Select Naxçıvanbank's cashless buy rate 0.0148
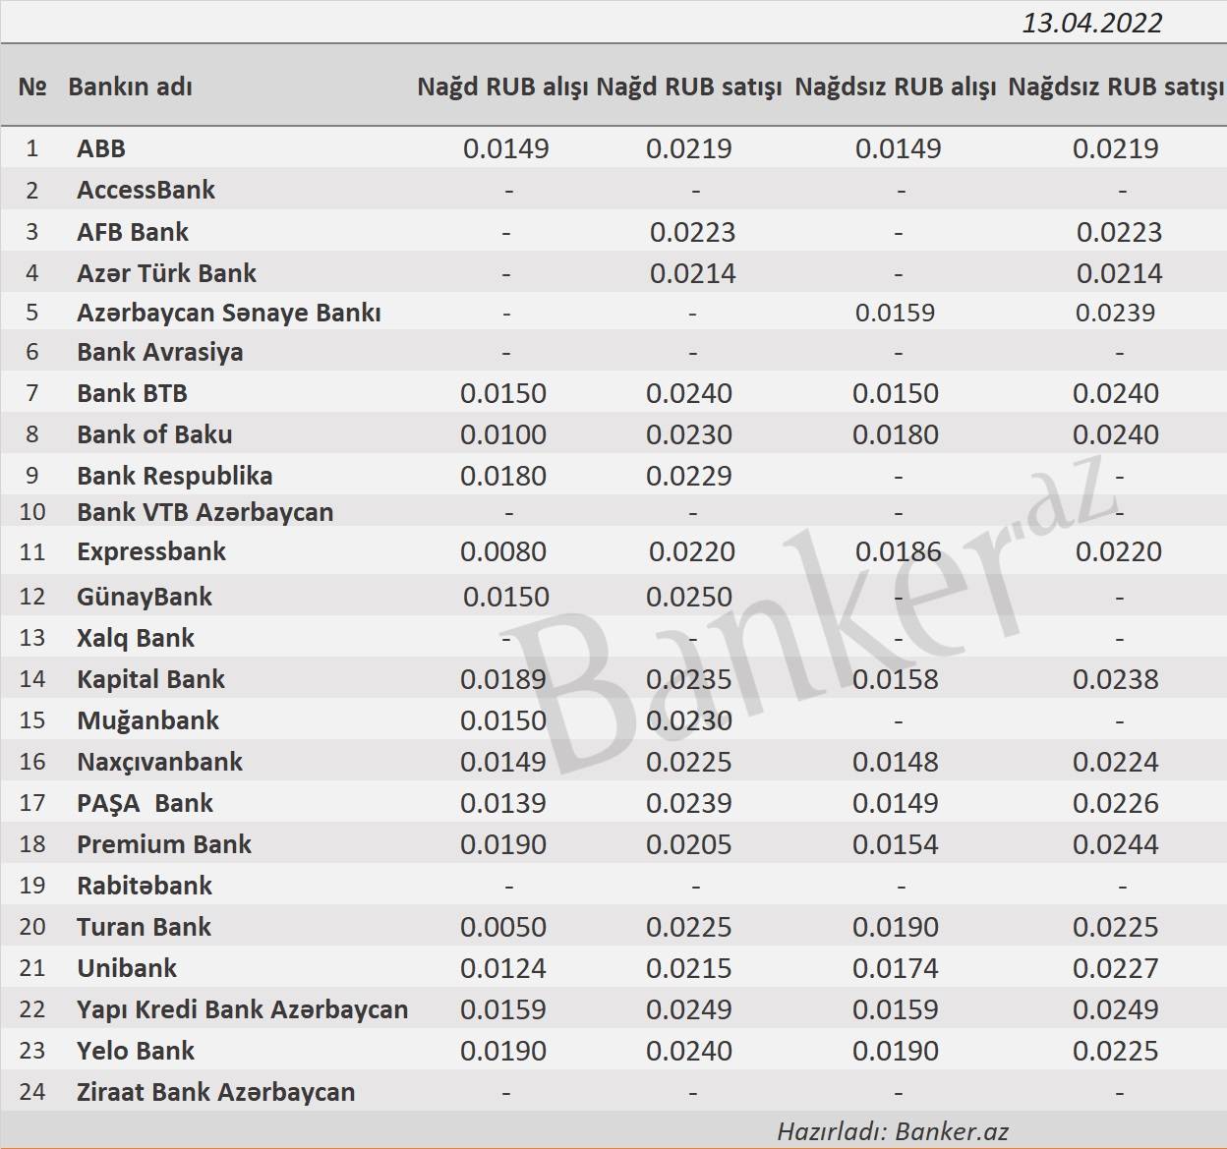This screenshot has height=1149, width=1227. (x=896, y=762)
